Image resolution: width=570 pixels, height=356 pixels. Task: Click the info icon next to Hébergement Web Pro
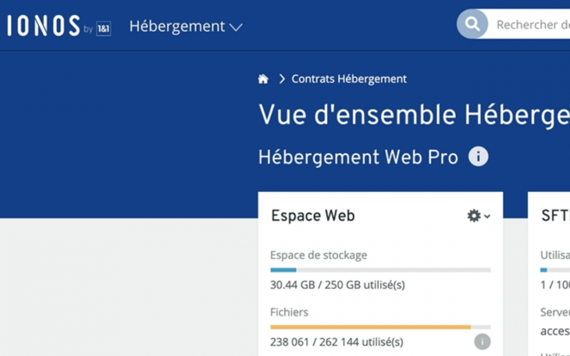478,155
